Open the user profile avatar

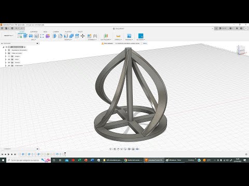[x=246, y=28]
